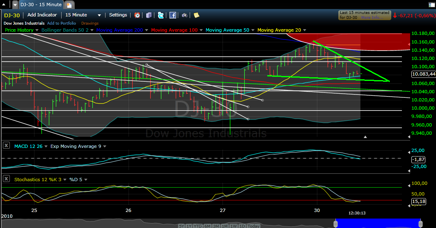Share chart via Facebook icon
Screen dimensions: 436x228
pos(173,15)
